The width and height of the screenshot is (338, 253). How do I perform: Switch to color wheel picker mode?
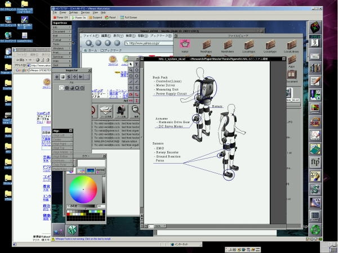coord(72,171)
